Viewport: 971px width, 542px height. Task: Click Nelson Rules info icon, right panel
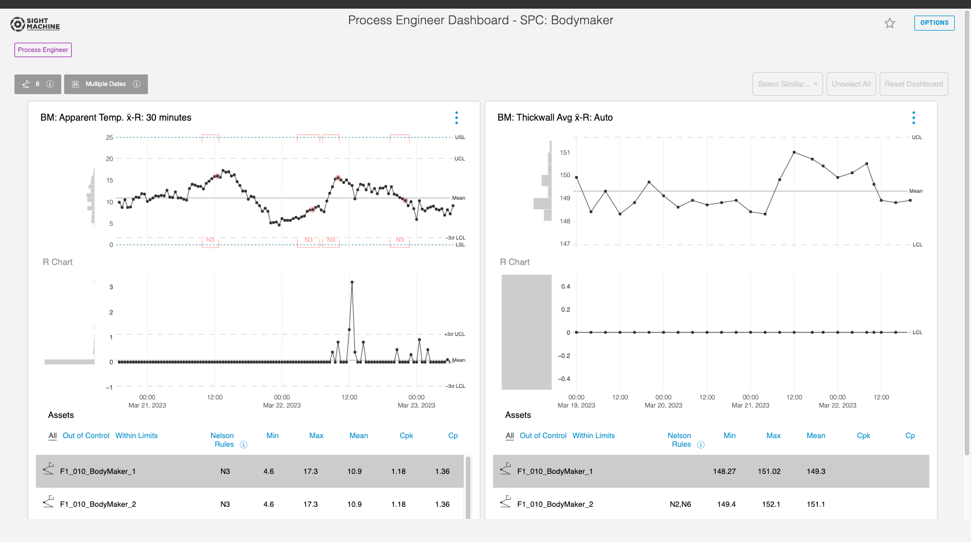[701, 445]
